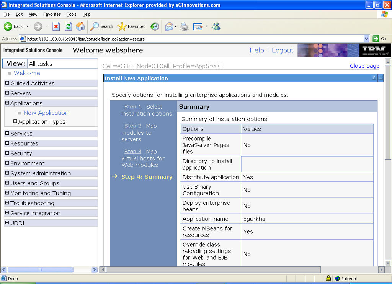
Task: Expand the Environment node
Action: coord(7,163)
